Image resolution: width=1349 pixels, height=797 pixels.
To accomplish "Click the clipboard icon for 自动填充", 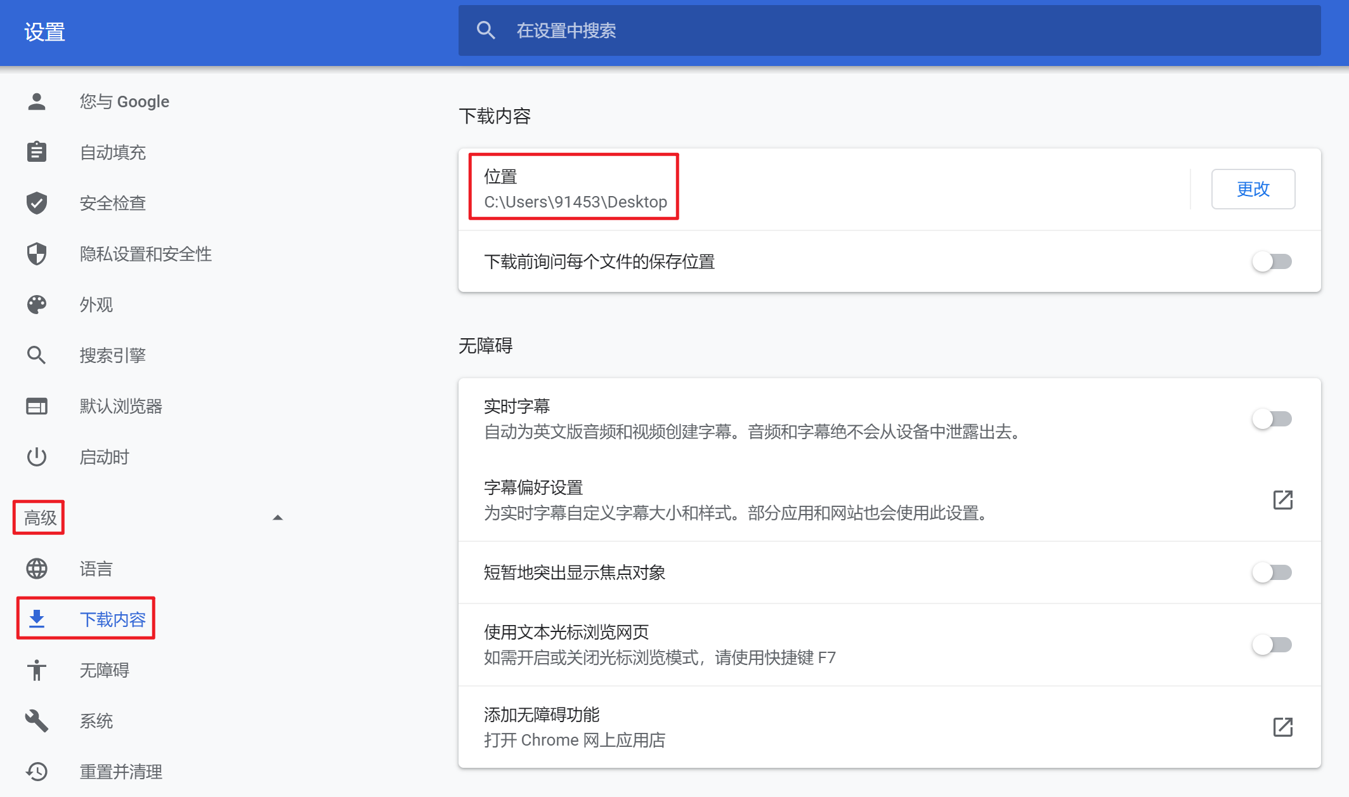I will point(37,152).
